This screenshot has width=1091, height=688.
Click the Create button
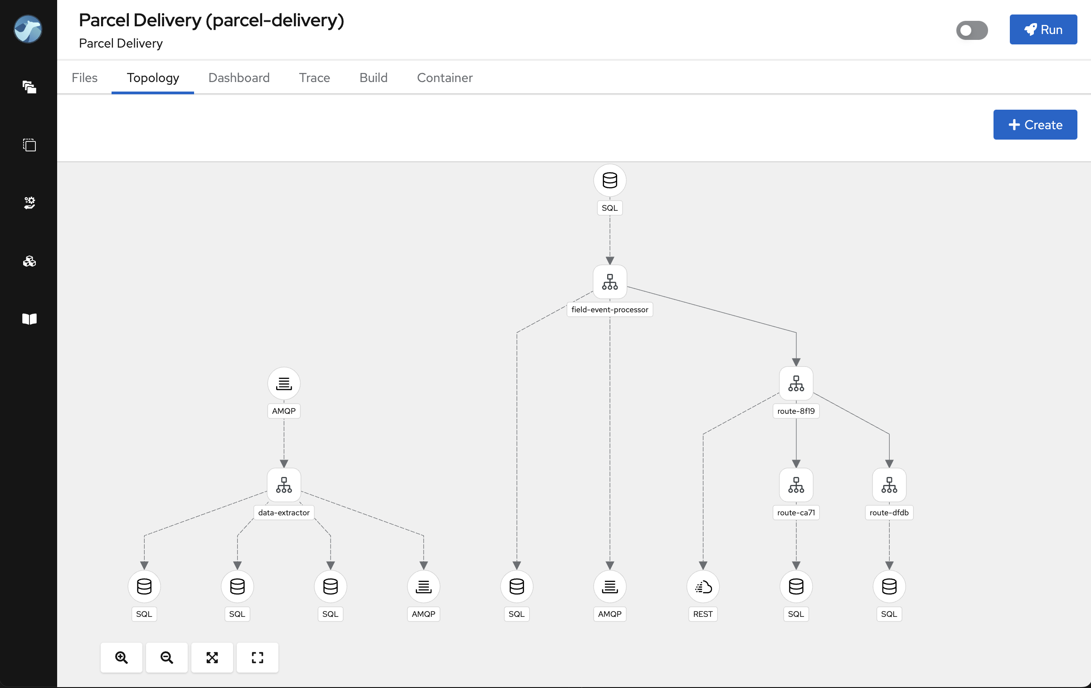coord(1035,125)
